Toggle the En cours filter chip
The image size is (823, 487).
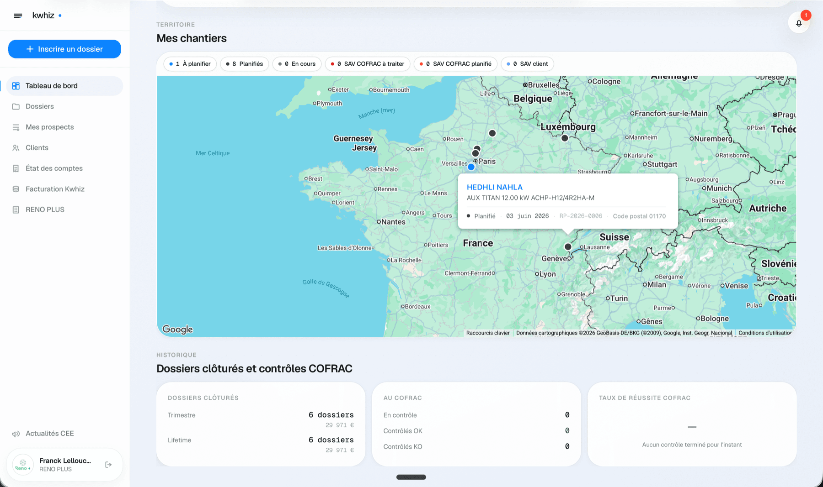[297, 64]
